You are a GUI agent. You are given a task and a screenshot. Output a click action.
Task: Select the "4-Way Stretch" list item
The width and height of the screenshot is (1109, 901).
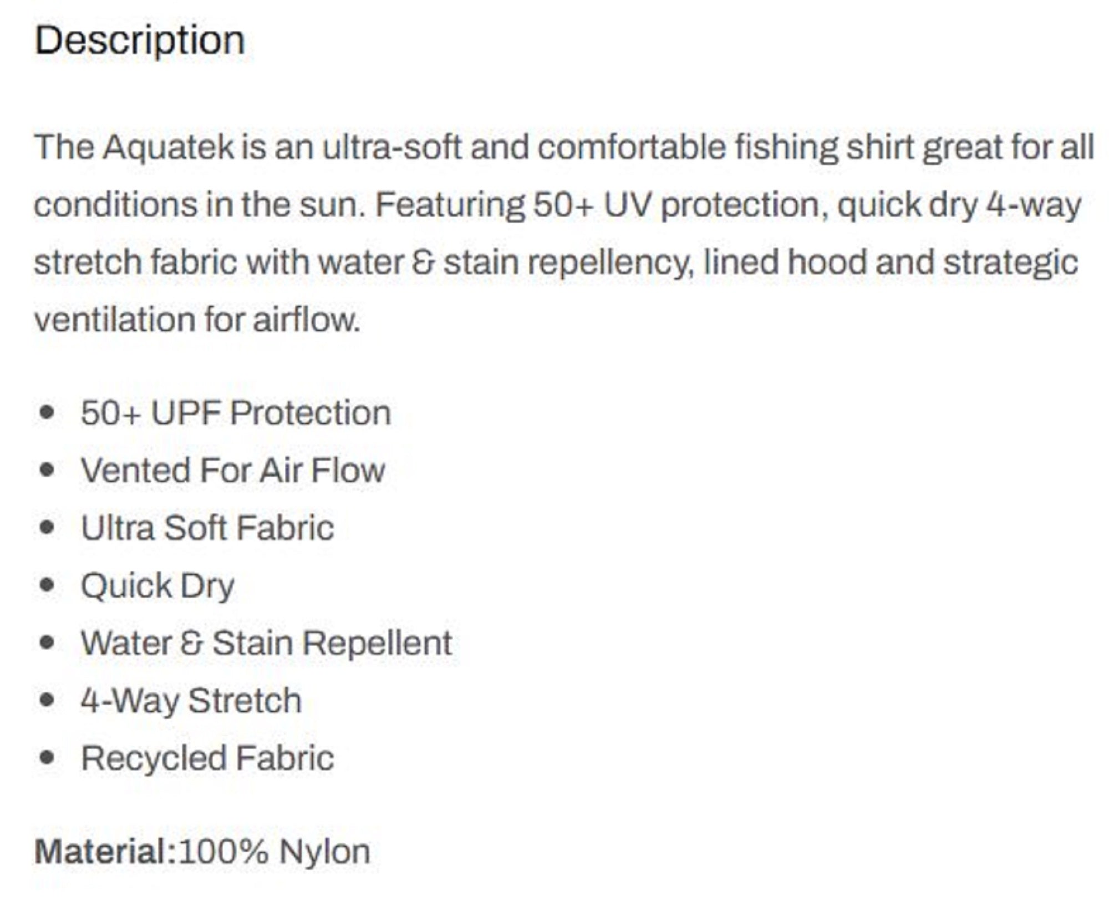pyautogui.click(x=191, y=701)
